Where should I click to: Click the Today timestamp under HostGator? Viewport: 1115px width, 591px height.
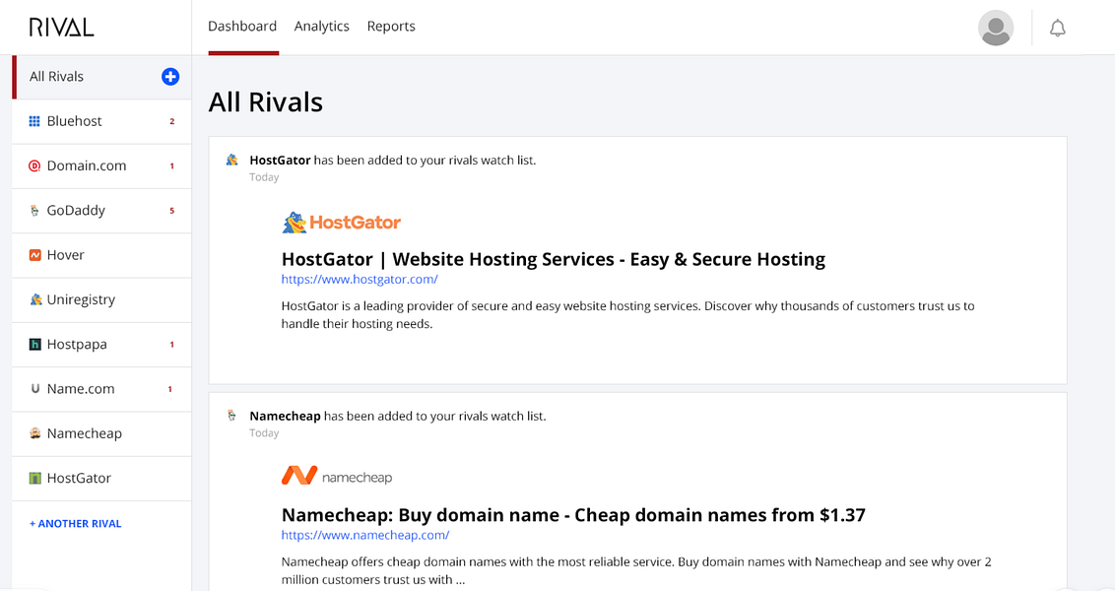coord(264,177)
